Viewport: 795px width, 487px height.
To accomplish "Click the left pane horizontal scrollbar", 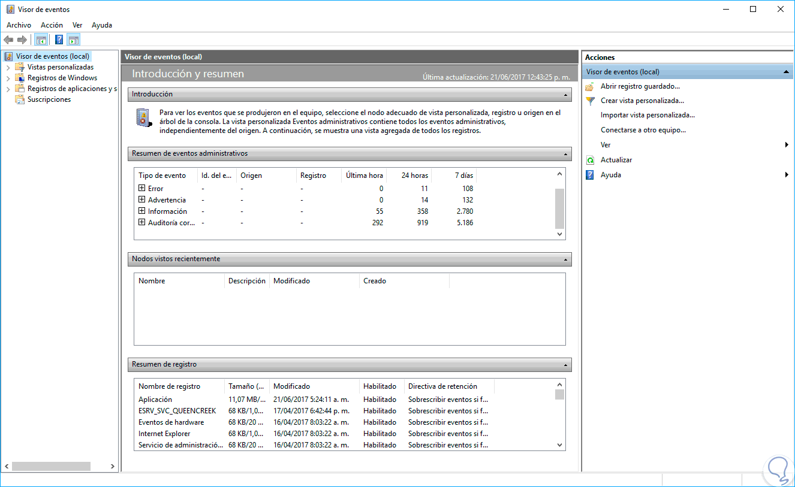I will (51, 466).
